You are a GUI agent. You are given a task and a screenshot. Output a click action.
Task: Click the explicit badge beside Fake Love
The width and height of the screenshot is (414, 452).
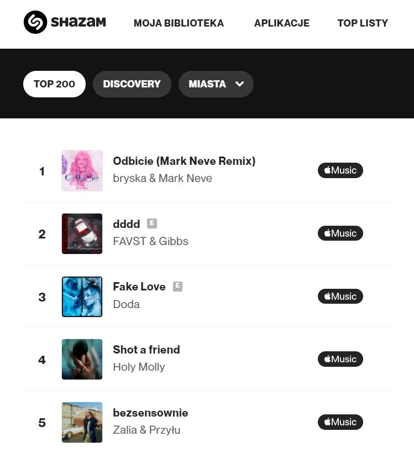pyautogui.click(x=177, y=286)
